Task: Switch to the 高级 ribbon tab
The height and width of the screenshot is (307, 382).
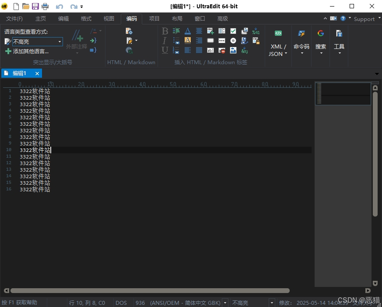Action: (x=222, y=19)
